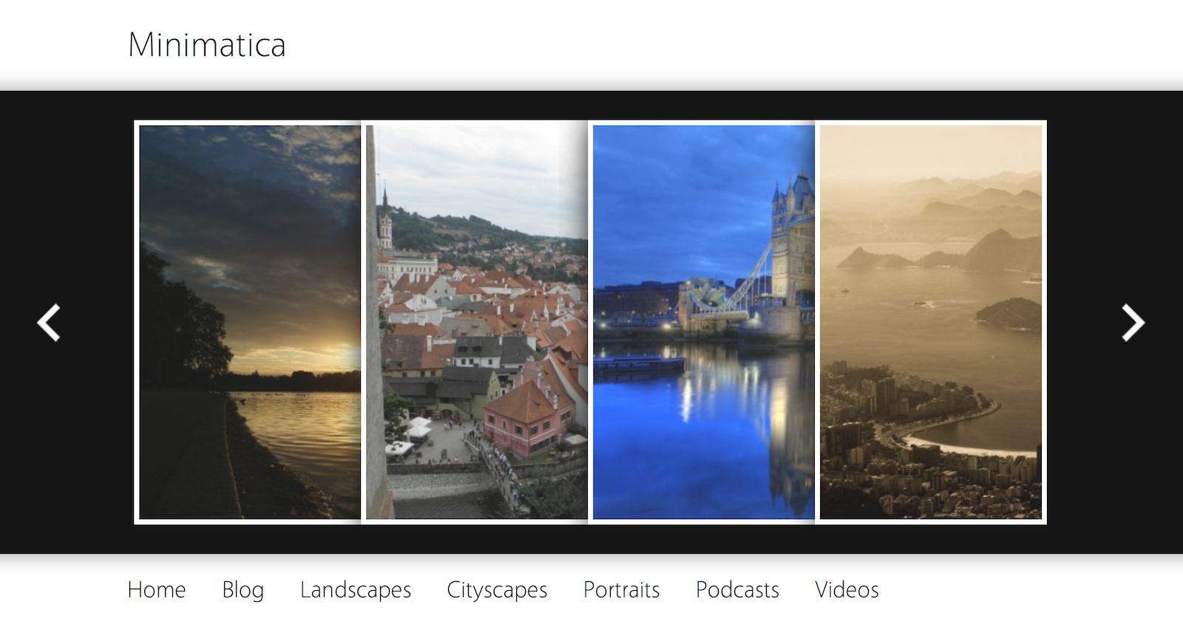1183x624 pixels.
Task: Go to the Videos section
Action: [x=847, y=589]
